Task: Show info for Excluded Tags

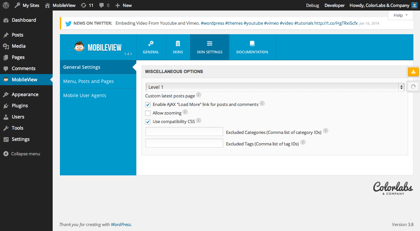Action: click(x=303, y=142)
